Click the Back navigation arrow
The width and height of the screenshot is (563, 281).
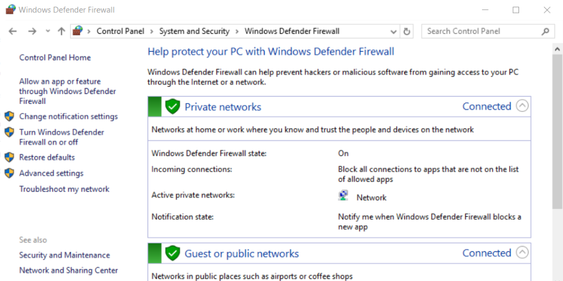coord(12,31)
